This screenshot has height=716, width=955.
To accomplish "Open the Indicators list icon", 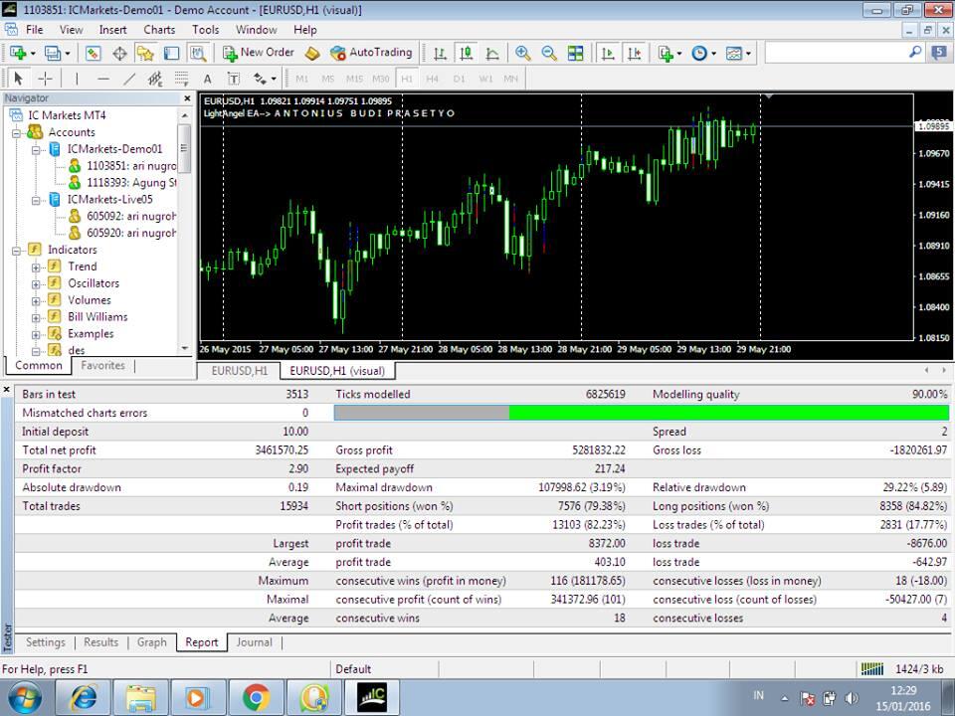I will [x=666, y=54].
